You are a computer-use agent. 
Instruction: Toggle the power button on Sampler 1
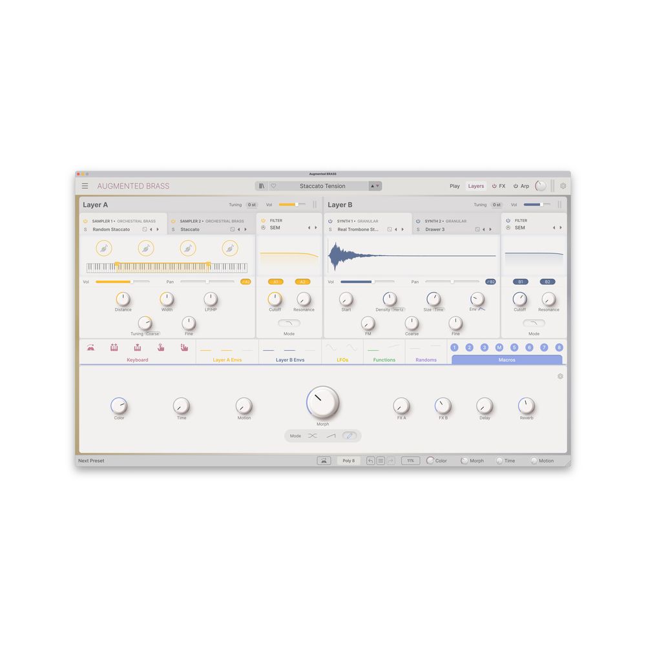pyautogui.click(x=85, y=221)
